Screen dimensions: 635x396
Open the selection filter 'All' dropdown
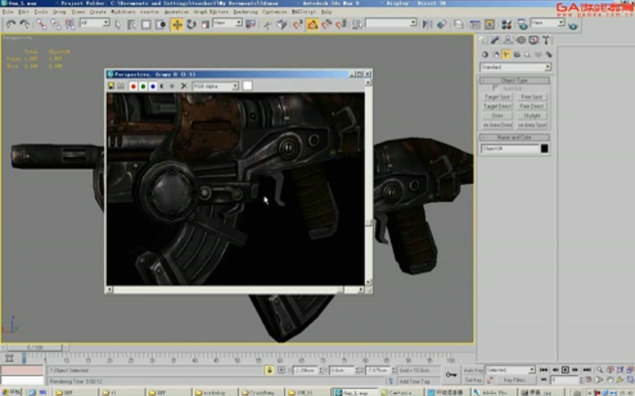point(94,23)
